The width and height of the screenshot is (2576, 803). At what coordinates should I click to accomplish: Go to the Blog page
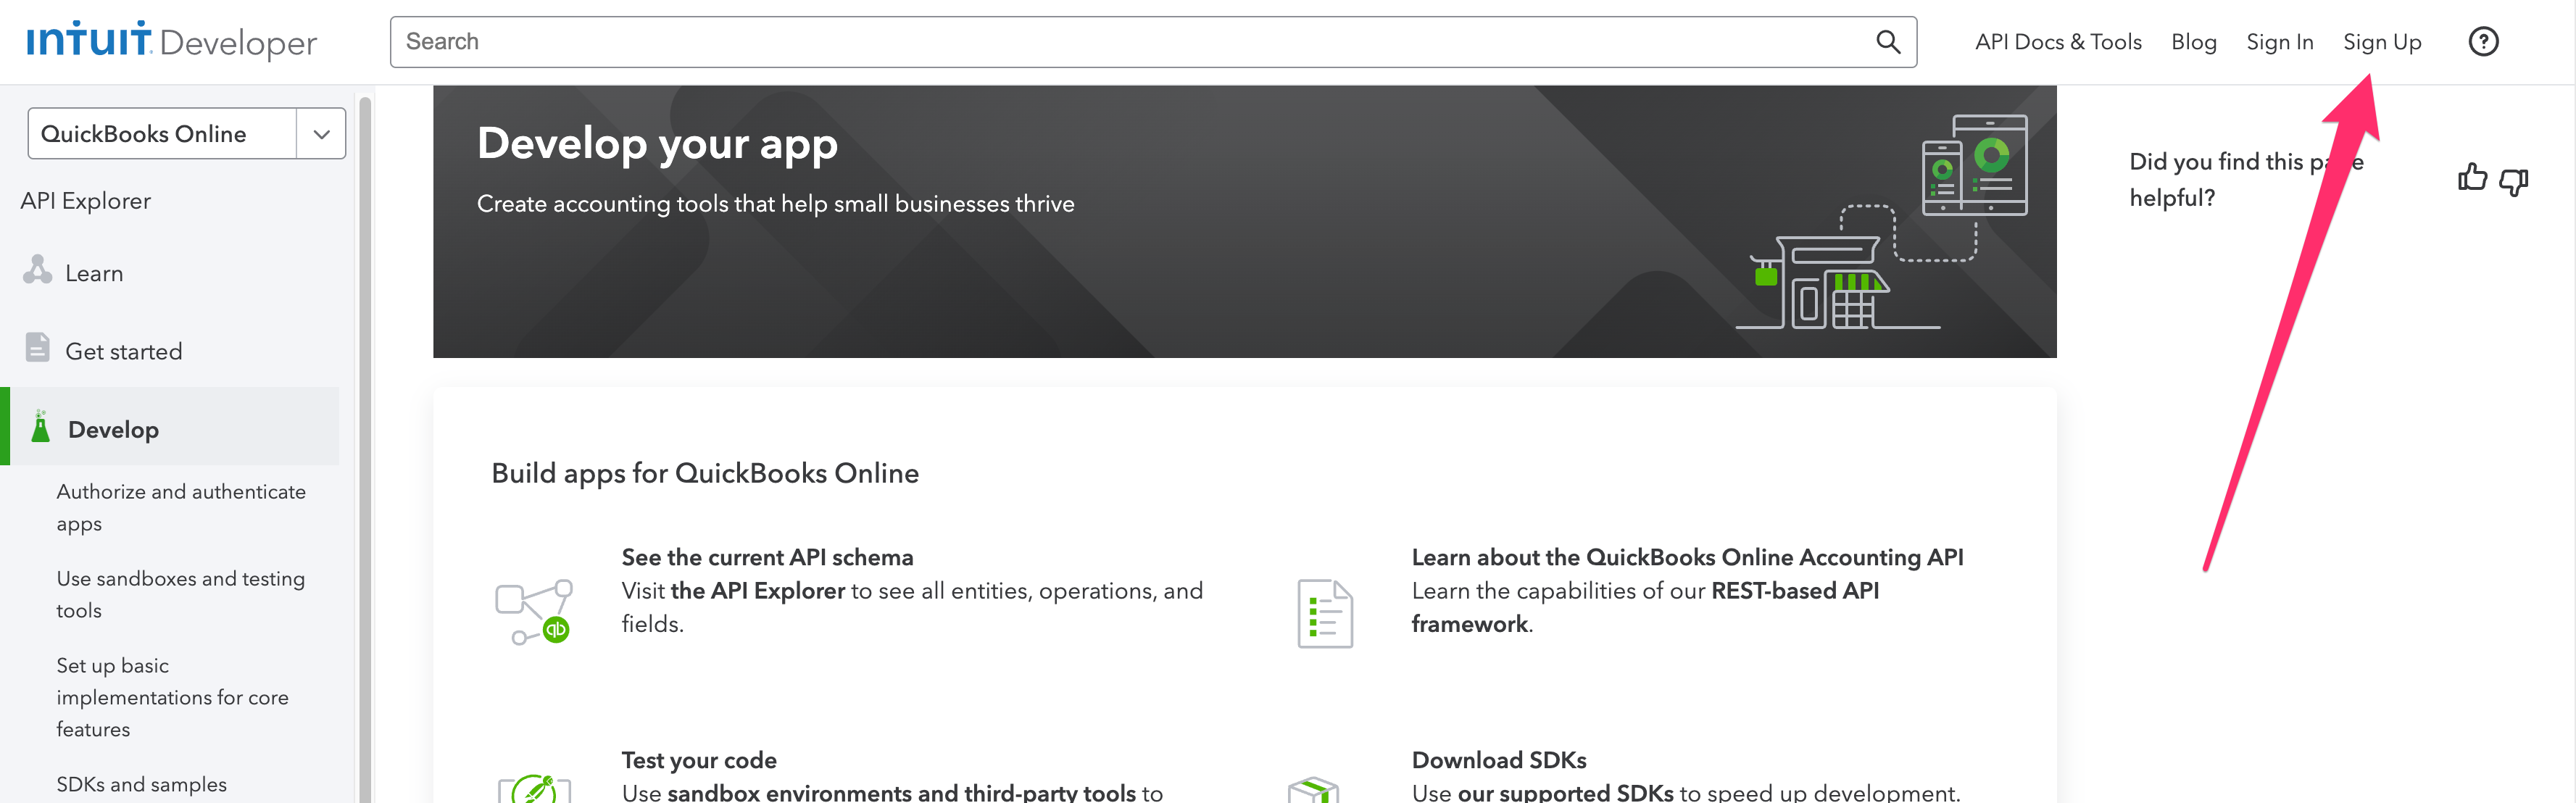tap(2194, 42)
